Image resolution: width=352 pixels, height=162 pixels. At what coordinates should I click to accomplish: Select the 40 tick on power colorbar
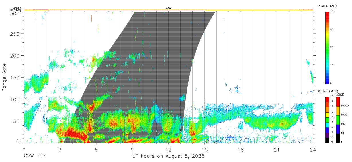[332, 11]
